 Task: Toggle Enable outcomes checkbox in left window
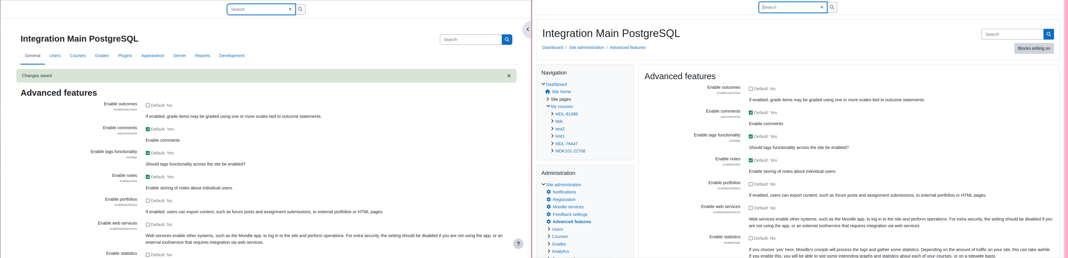(x=147, y=105)
